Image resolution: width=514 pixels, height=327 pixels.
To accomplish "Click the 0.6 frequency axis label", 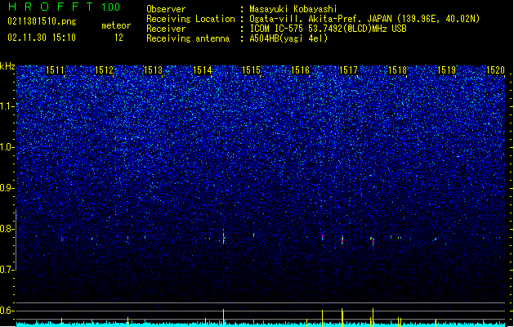I will pyautogui.click(x=7, y=311).
